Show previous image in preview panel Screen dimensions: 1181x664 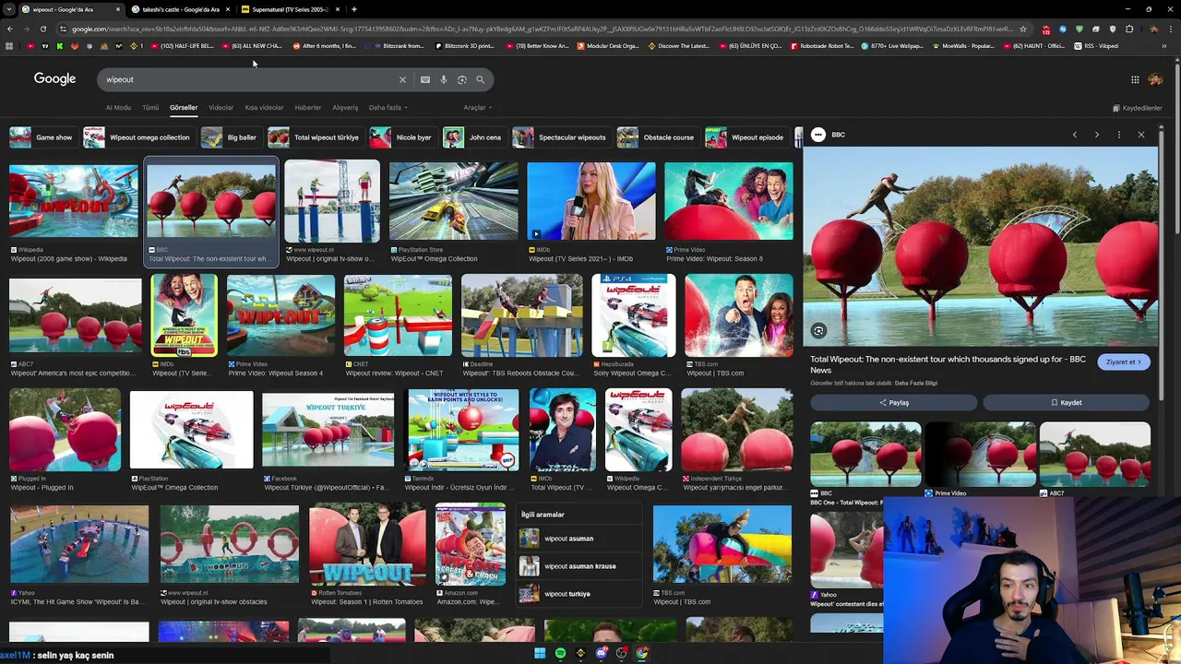coord(1074,135)
